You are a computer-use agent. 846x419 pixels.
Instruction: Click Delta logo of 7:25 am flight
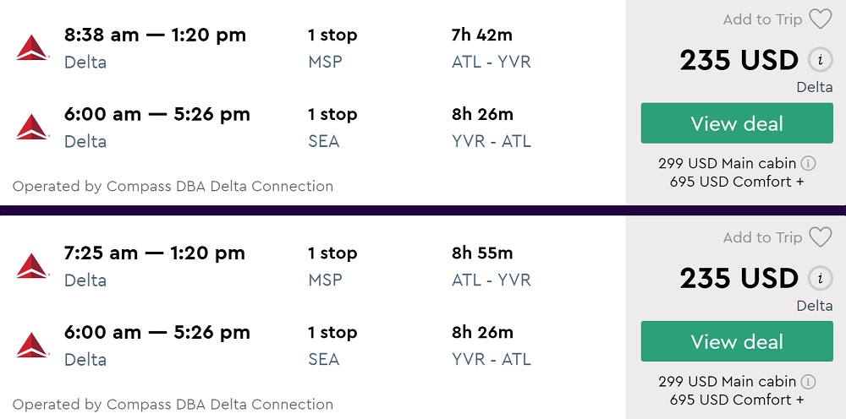point(32,266)
